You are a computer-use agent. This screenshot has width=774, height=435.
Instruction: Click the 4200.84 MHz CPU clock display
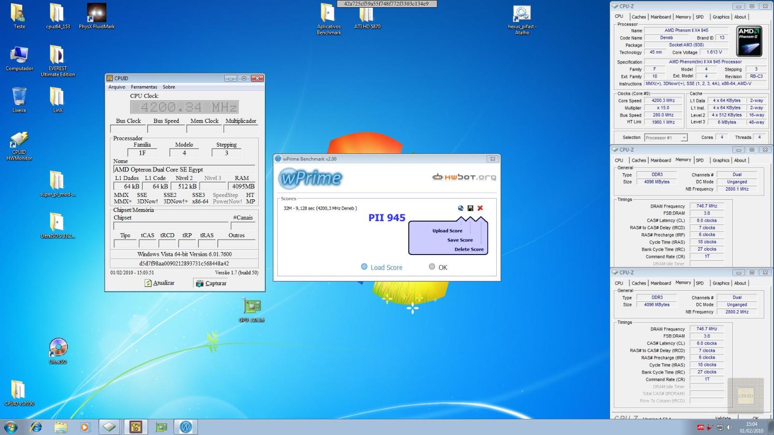(x=184, y=107)
